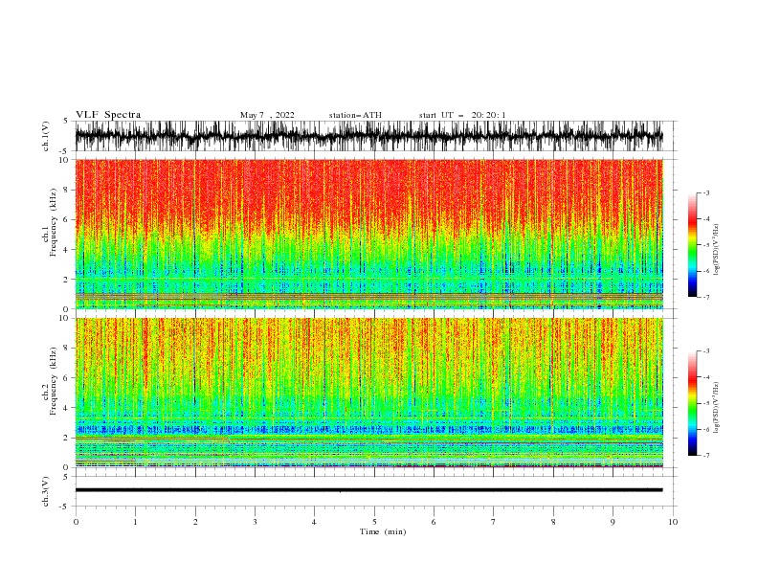Select the 'May 7 , 2022' date label
Image resolution: width=758 pixels, height=586 pixels.
point(267,115)
